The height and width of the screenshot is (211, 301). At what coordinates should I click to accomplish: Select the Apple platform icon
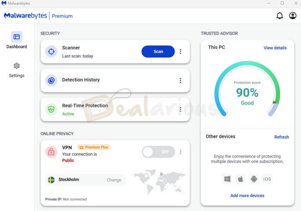[x=240, y=179]
